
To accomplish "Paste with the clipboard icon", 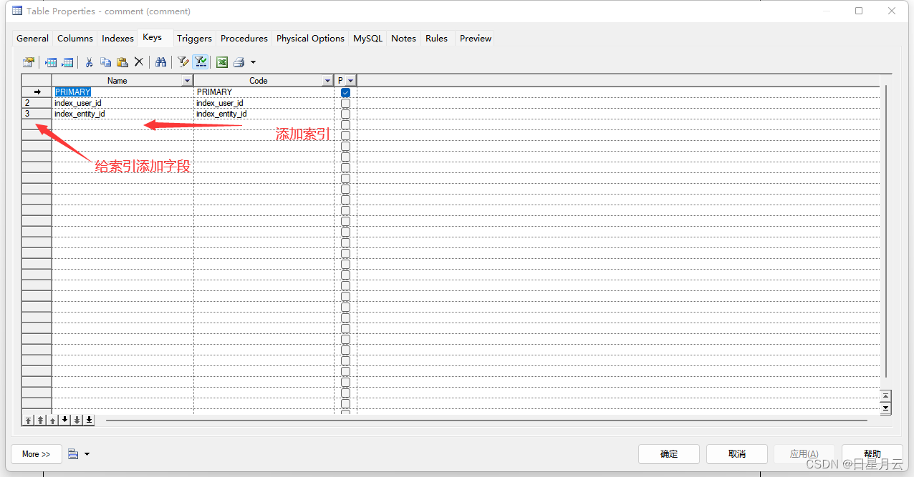I will [x=122, y=62].
